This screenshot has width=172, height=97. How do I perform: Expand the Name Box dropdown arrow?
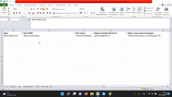tap(19, 19)
